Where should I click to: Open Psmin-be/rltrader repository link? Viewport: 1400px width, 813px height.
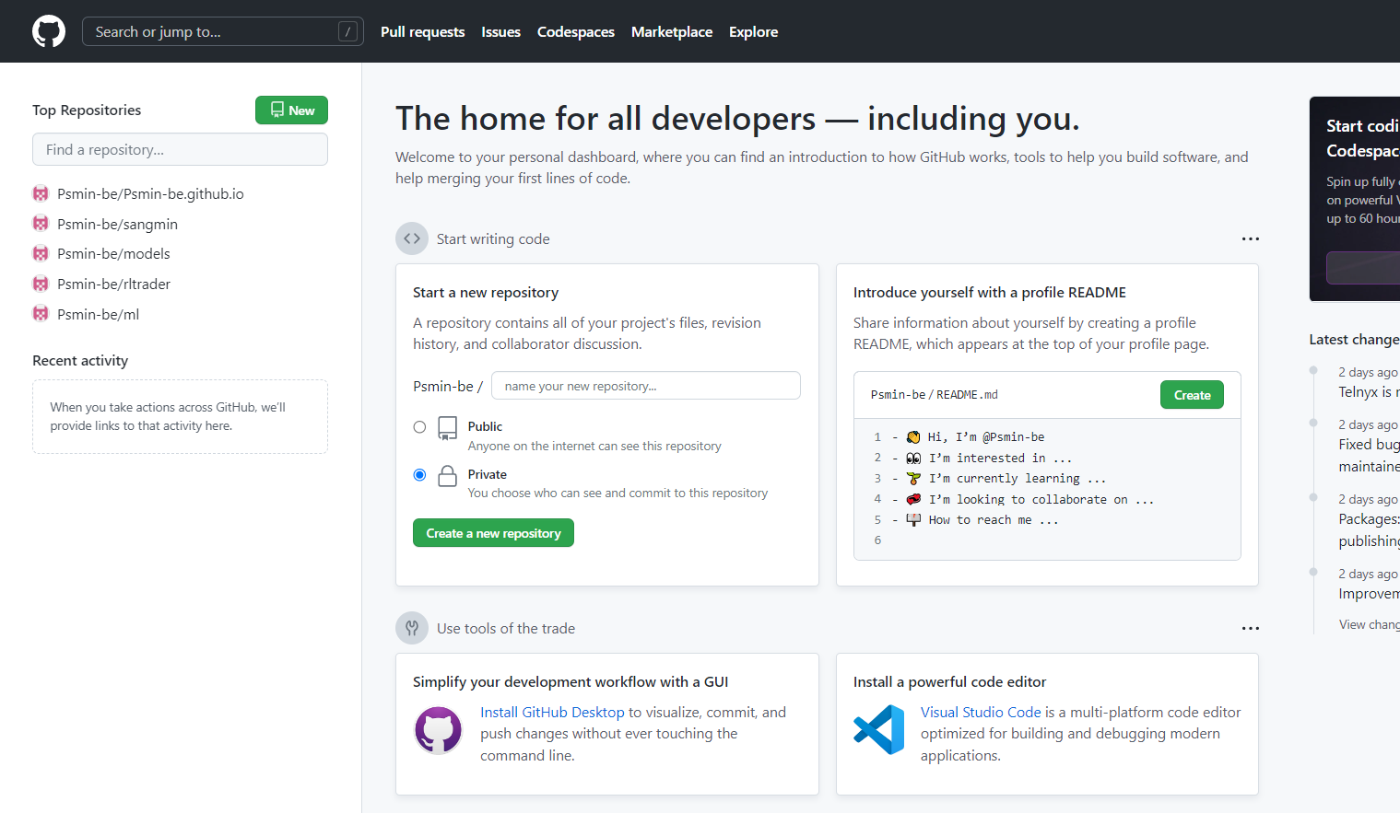coord(113,284)
